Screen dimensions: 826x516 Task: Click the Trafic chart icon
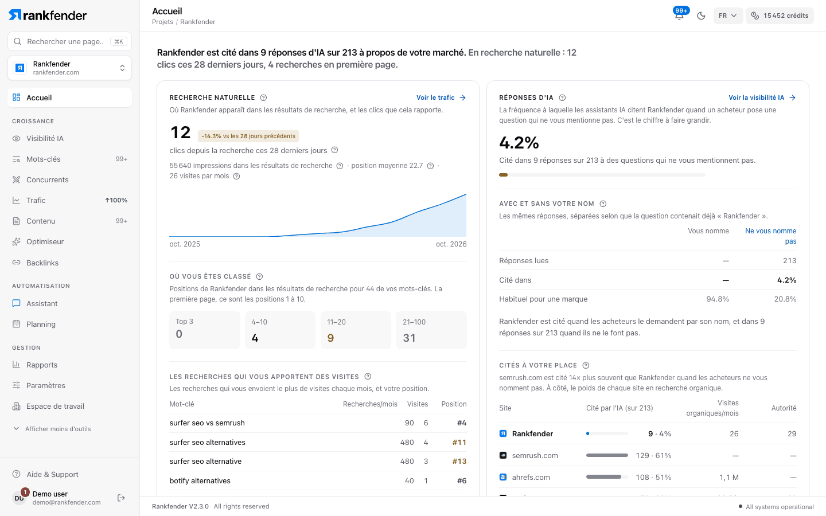17,200
